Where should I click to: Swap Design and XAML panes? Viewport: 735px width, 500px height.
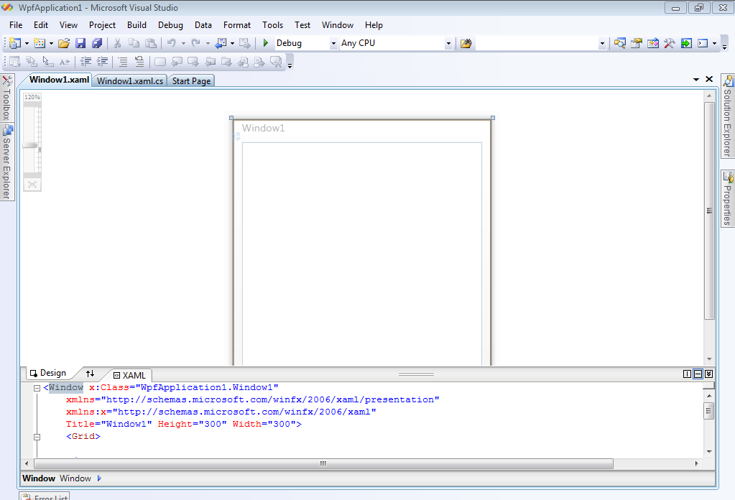[90, 374]
